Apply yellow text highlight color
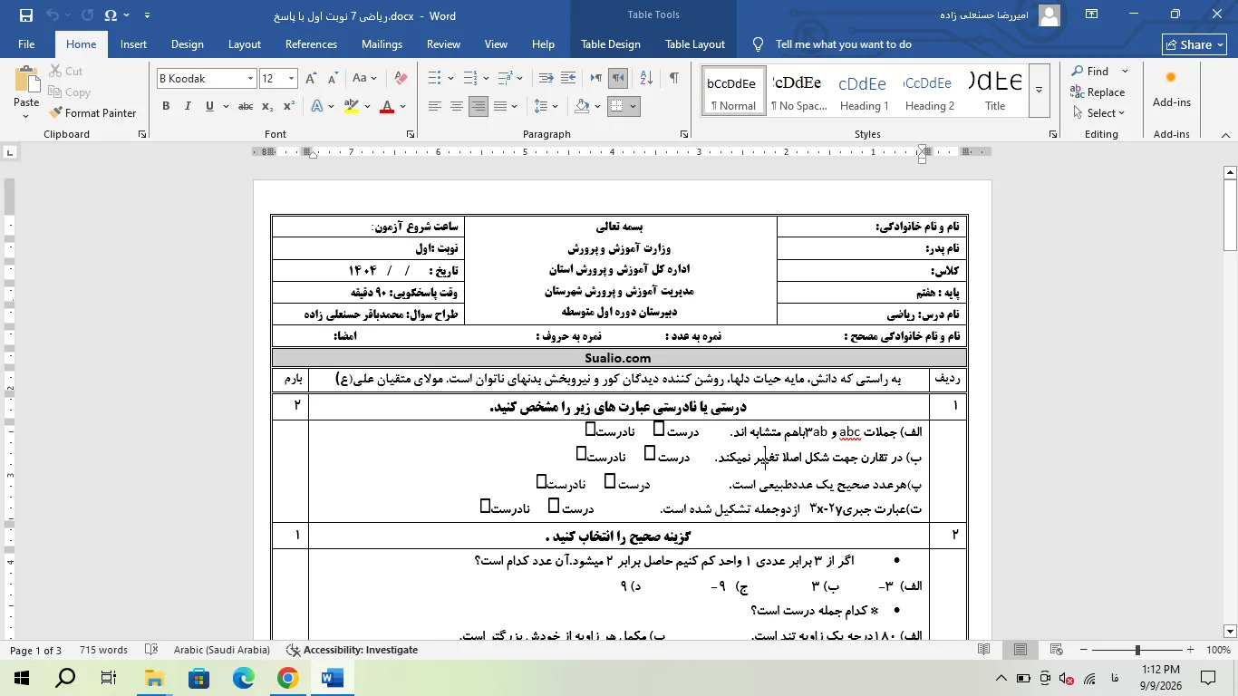The width and height of the screenshot is (1238, 696). [352, 106]
